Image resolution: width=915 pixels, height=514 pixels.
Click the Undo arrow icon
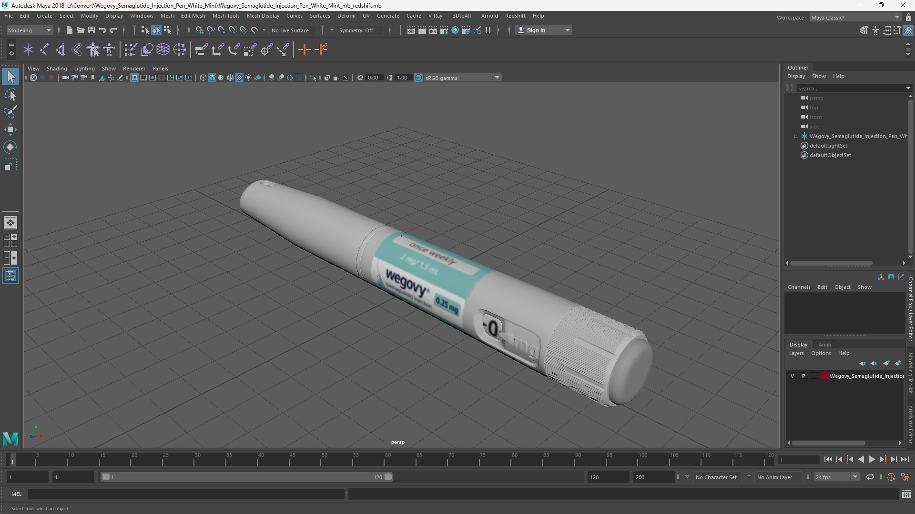[102, 30]
